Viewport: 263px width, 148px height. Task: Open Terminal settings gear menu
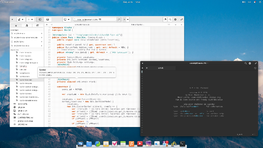pos(250,63)
